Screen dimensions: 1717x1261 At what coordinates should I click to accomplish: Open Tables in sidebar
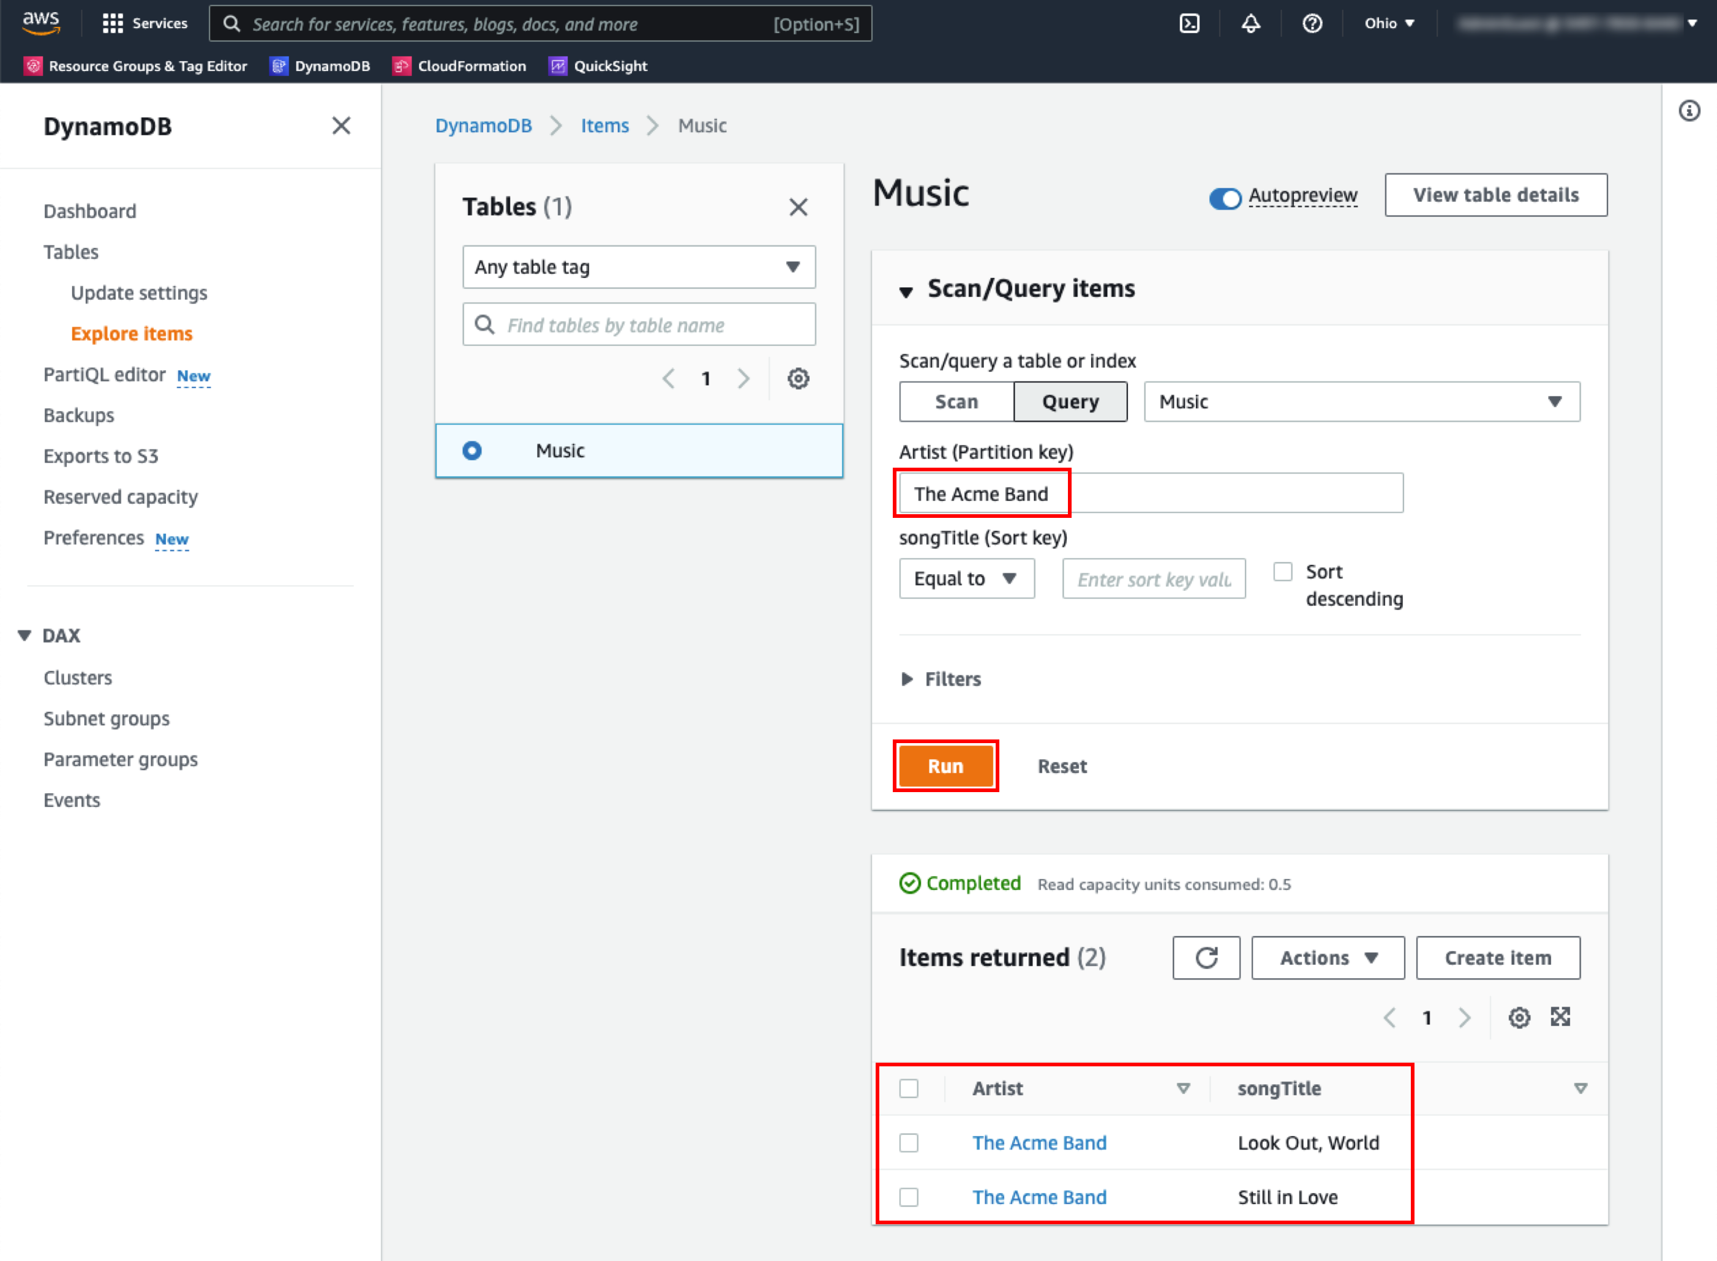71,252
